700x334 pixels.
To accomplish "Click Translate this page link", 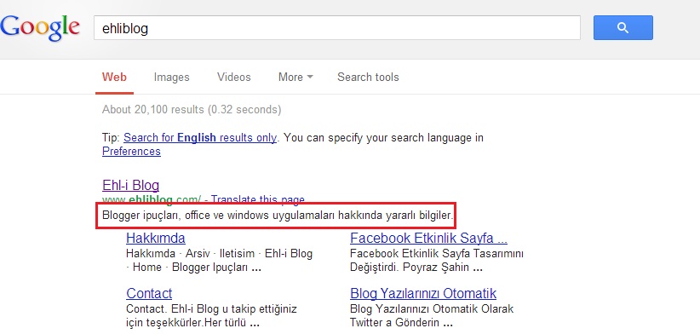I will [257, 199].
